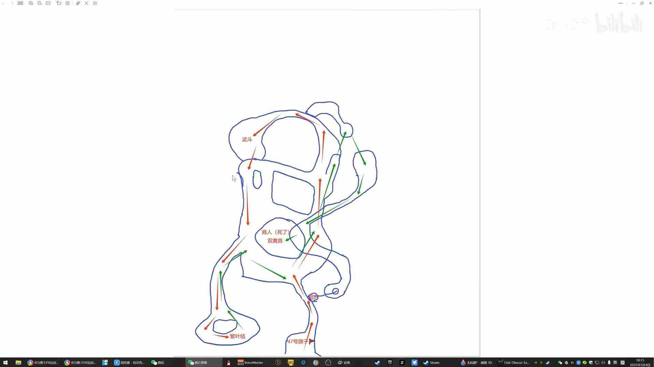654x367 pixels.
Task: Open the volume speaker tray icon
Action: pos(603,363)
